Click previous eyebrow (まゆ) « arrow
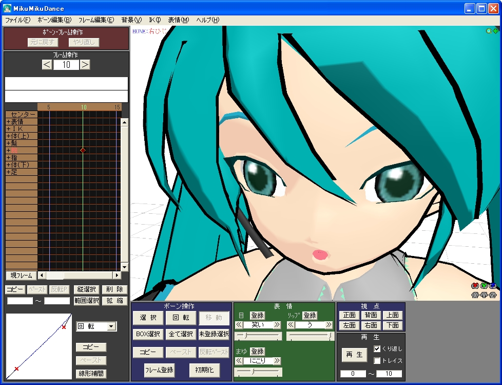Image resolution: width=502 pixels, height=385 pixels. [x=239, y=361]
